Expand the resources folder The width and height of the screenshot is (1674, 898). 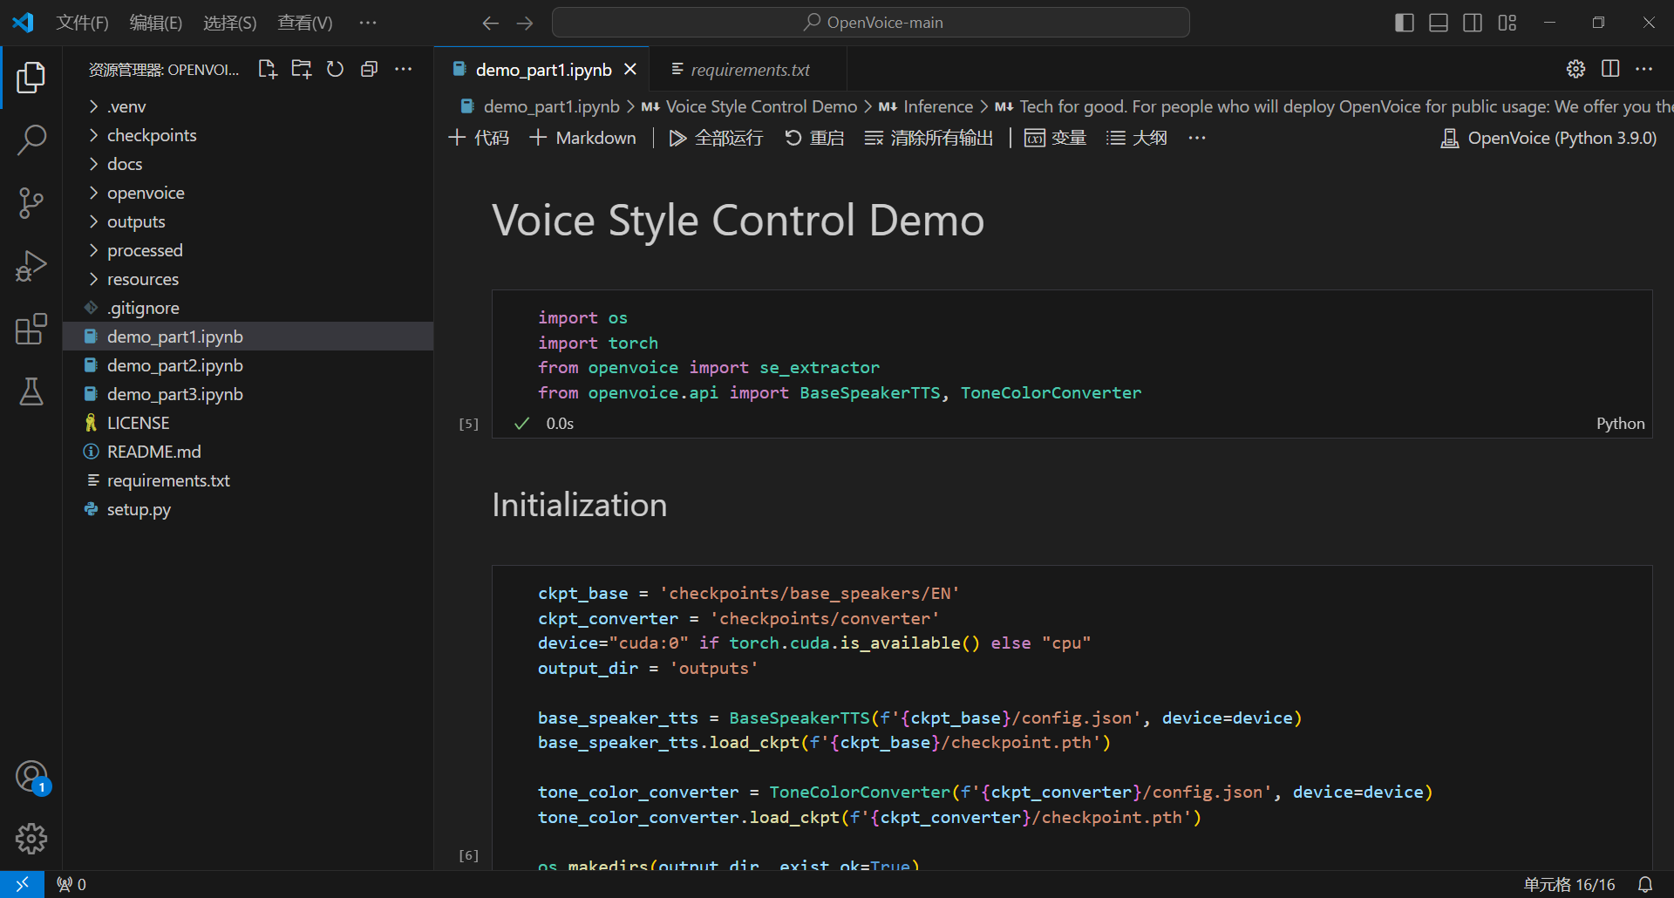click(248, 279)
